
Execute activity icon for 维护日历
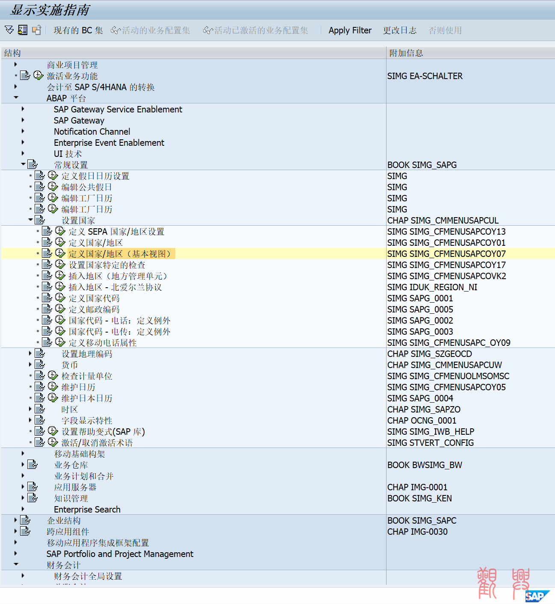tap(53, 387)
